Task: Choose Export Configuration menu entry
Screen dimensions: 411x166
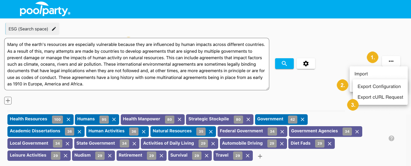Action: (x=379, y=86)
